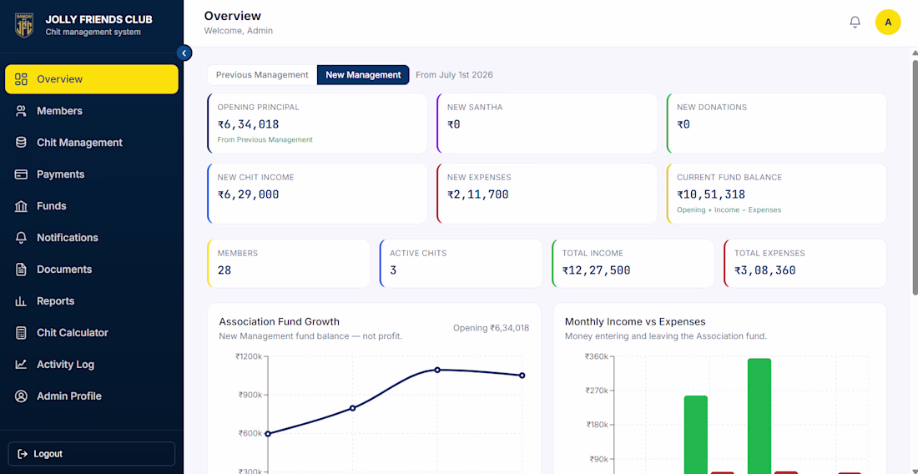Open the yellow admin avatar menu
This screenshot has height=474, width=918.
[x=888, y=23]
